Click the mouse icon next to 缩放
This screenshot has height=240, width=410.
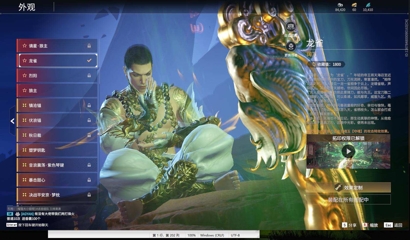(x=366, y=225)
